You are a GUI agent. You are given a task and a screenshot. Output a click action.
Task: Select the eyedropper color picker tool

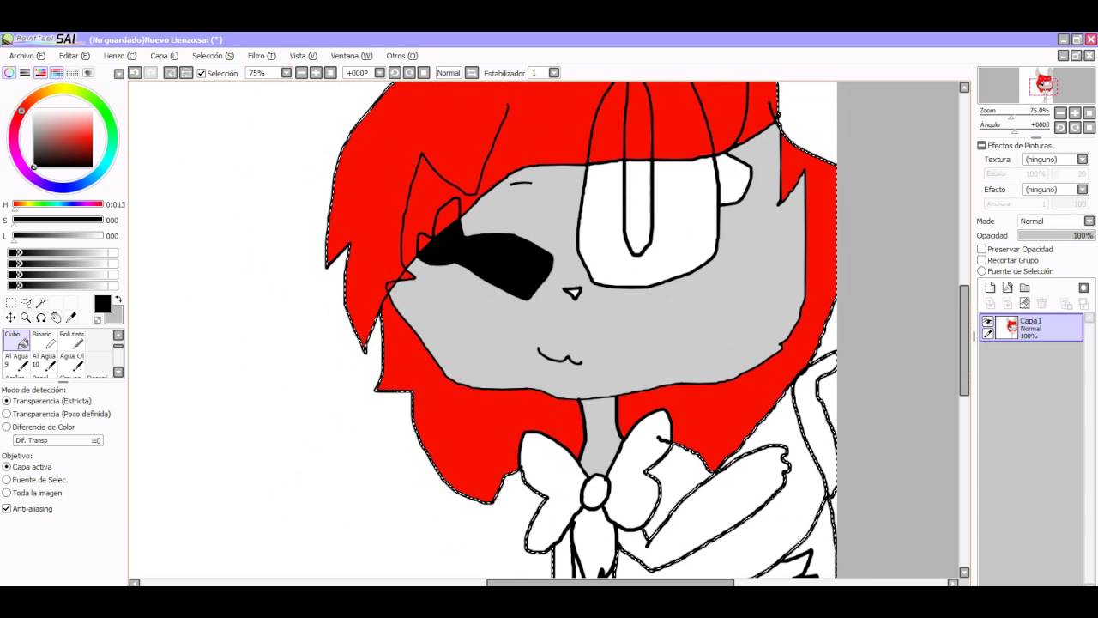[71, 318]
